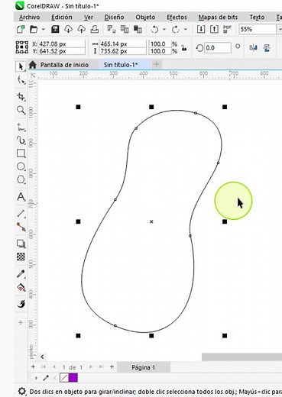Open the Objeto menu

(x=145, y=18)
